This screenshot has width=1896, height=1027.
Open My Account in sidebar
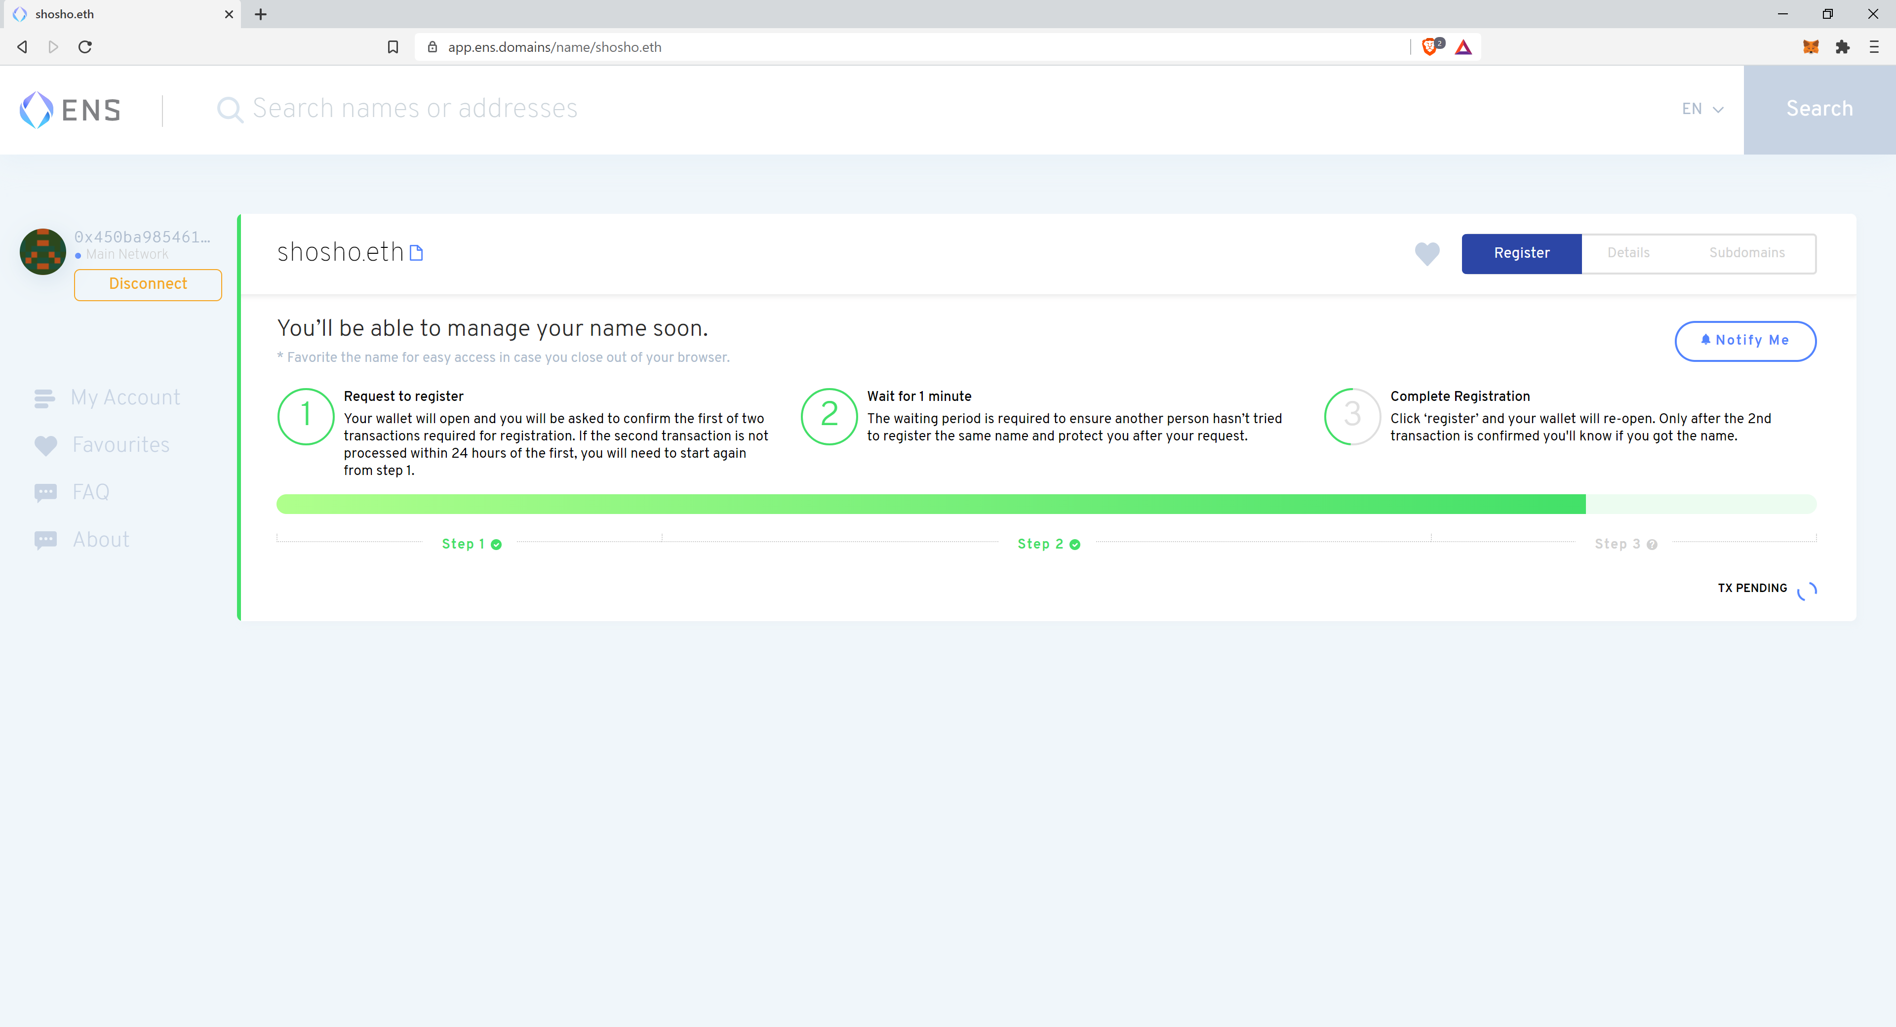[108, 397]
